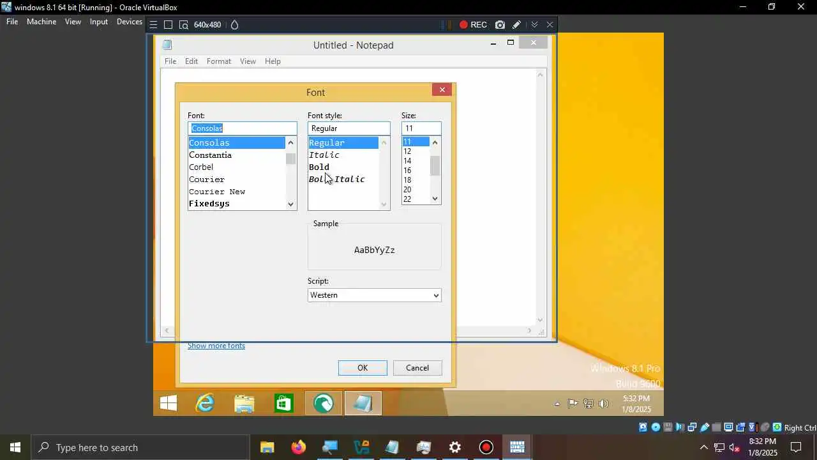Open Settings gear on host taskbar
817x460 pixels.
tap(455, 447)
